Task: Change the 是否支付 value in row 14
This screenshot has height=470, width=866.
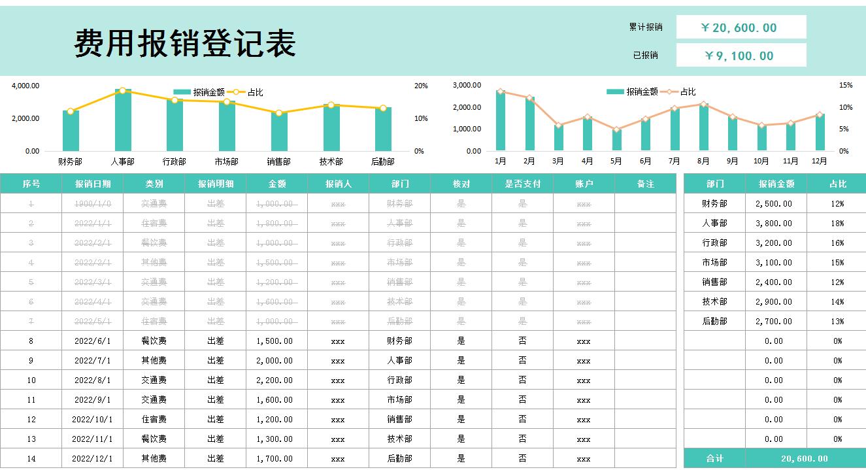Action: tap(523, 458)
